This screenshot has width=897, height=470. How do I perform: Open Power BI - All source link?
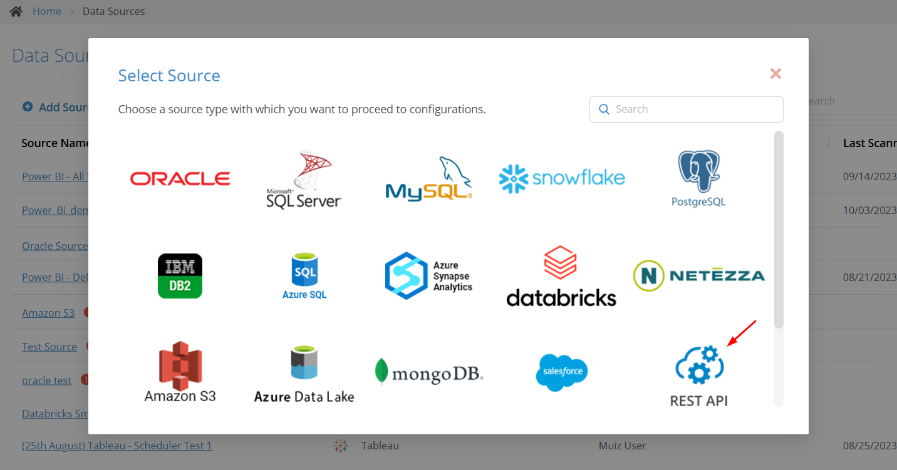[54, 176]
